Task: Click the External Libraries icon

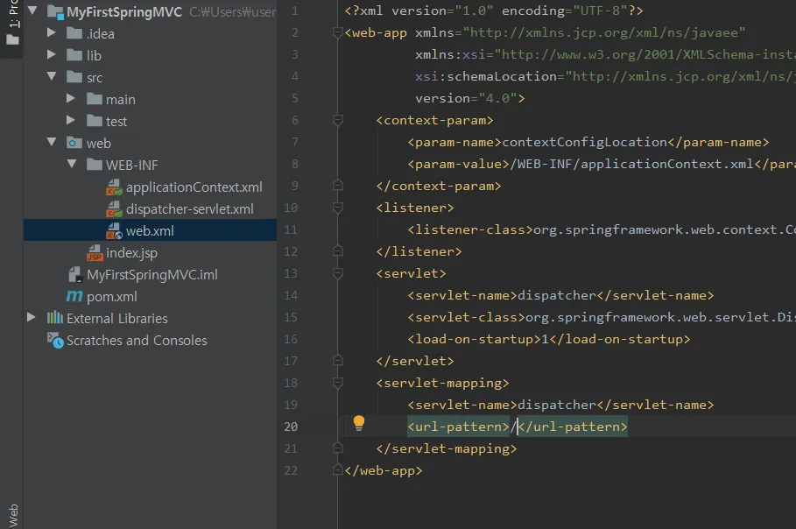Action: 55,319
